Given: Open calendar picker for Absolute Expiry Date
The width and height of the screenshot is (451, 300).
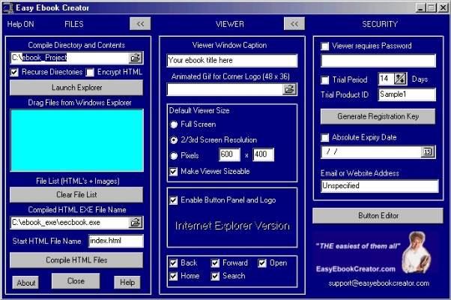Looking at the screenshot, I should pyautogui.click(x=427, y=152).
